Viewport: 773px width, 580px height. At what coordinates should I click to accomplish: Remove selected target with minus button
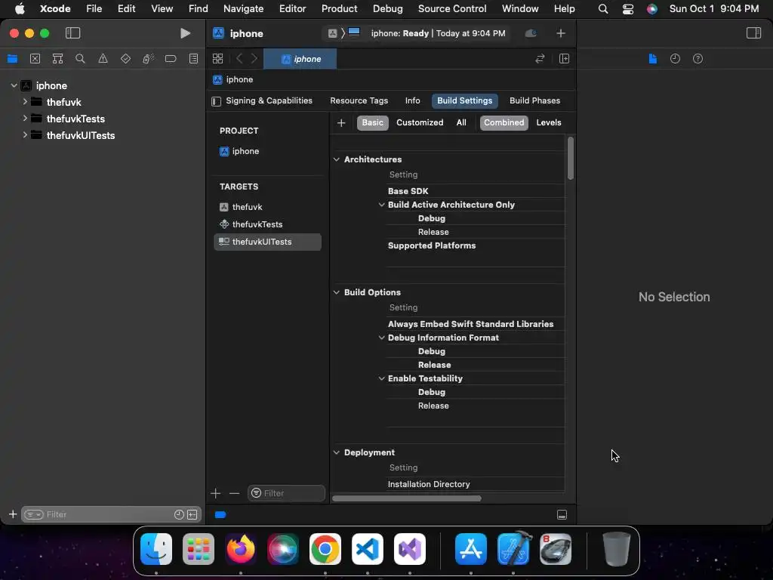pos(234,493)
